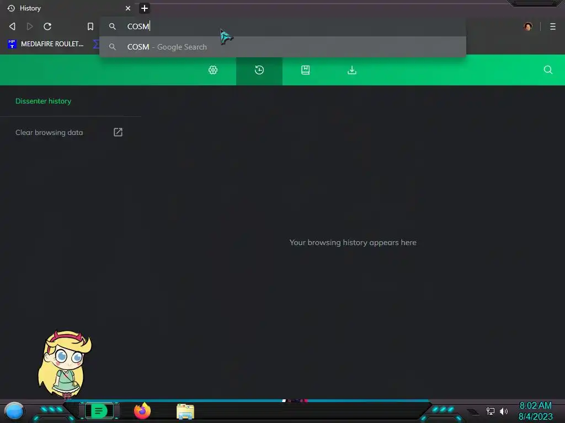The width and height of the screenshot is (565, 423).
Task: Open the browser hamburger menu
Action: [553, 26]
